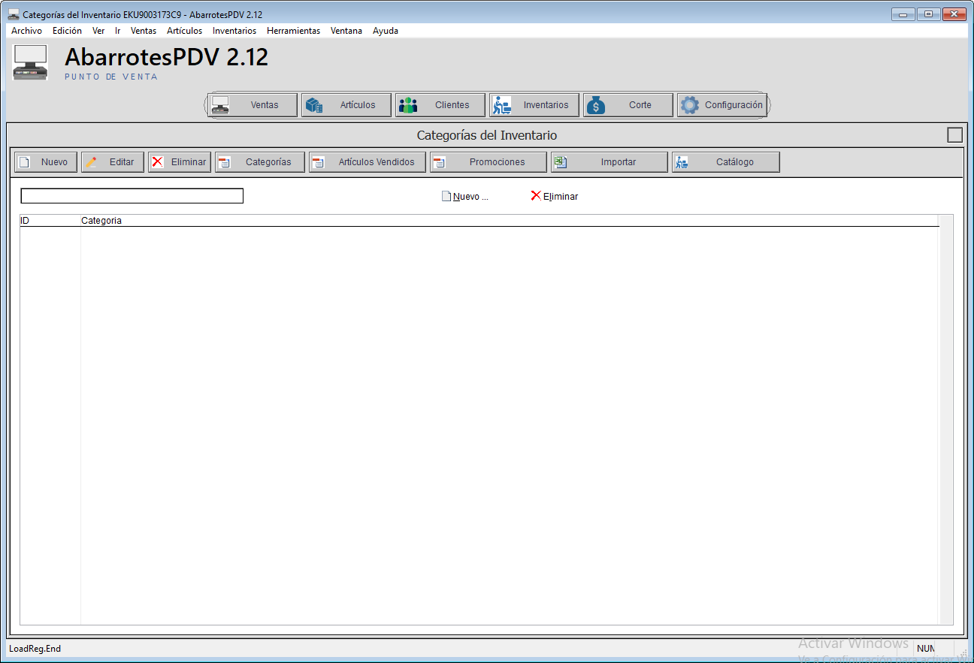974x663 pixels.
Task: Click the page icon beside Nuevo ...
Action: tap(446, 196)
